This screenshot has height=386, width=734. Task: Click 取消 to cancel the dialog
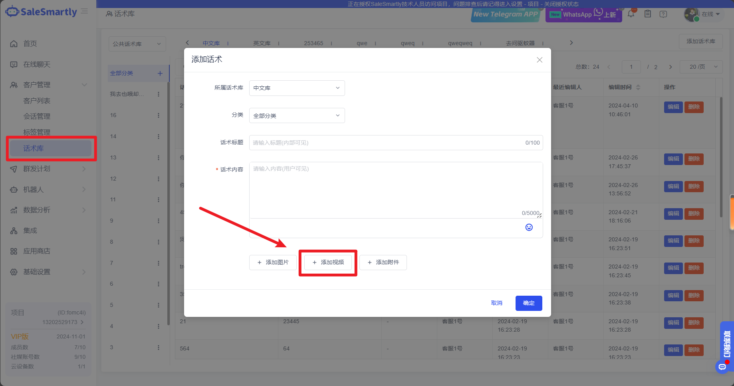496,303
